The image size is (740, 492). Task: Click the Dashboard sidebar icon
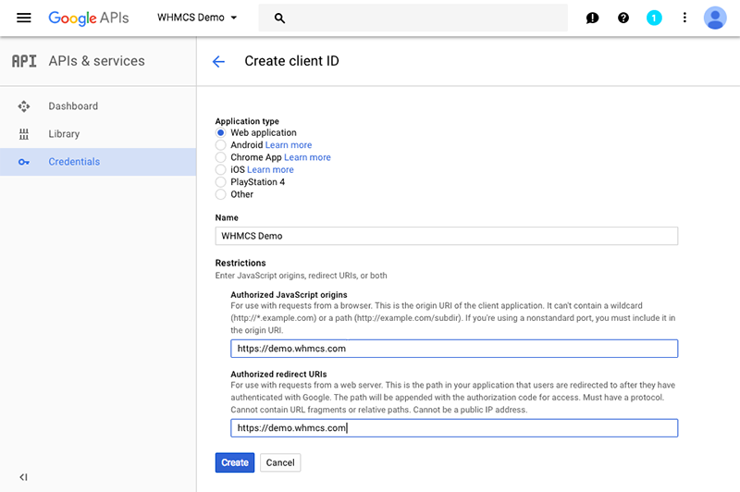point(24,106)
